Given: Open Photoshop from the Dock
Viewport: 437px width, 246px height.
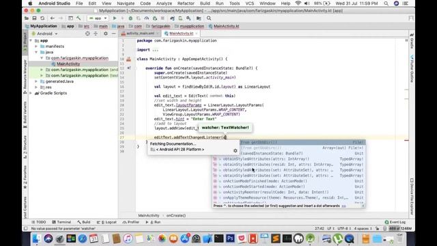Looking at the screenshot, I should 230,238.
